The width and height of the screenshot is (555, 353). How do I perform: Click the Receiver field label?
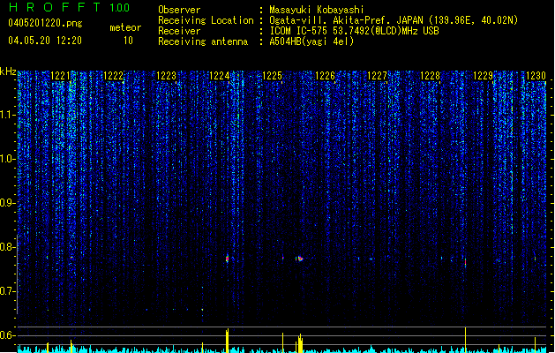click(x=179, y=31)
